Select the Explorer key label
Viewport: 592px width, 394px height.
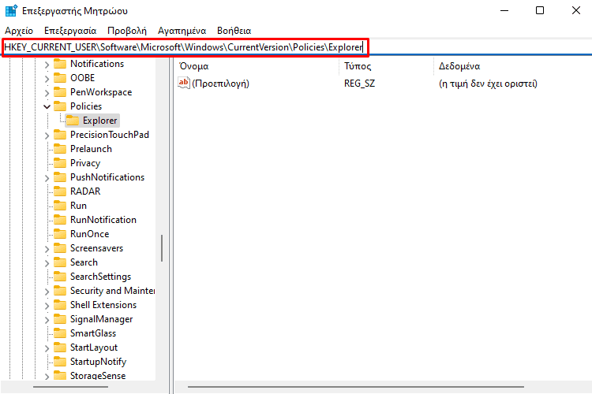click(x=100, y=121)
